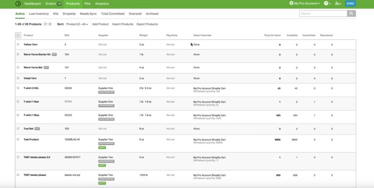Switch to the Kits tab
This screenshot has height=188, width=374.
(56, 14)
